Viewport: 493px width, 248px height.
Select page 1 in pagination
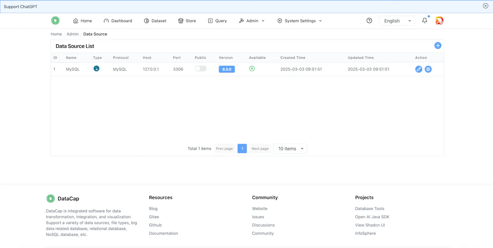point(242,149)
